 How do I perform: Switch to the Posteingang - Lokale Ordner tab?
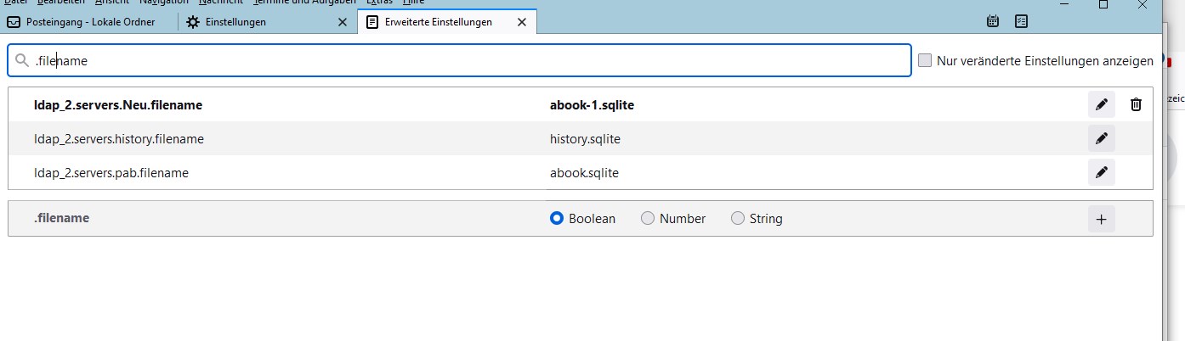[89, 22]
